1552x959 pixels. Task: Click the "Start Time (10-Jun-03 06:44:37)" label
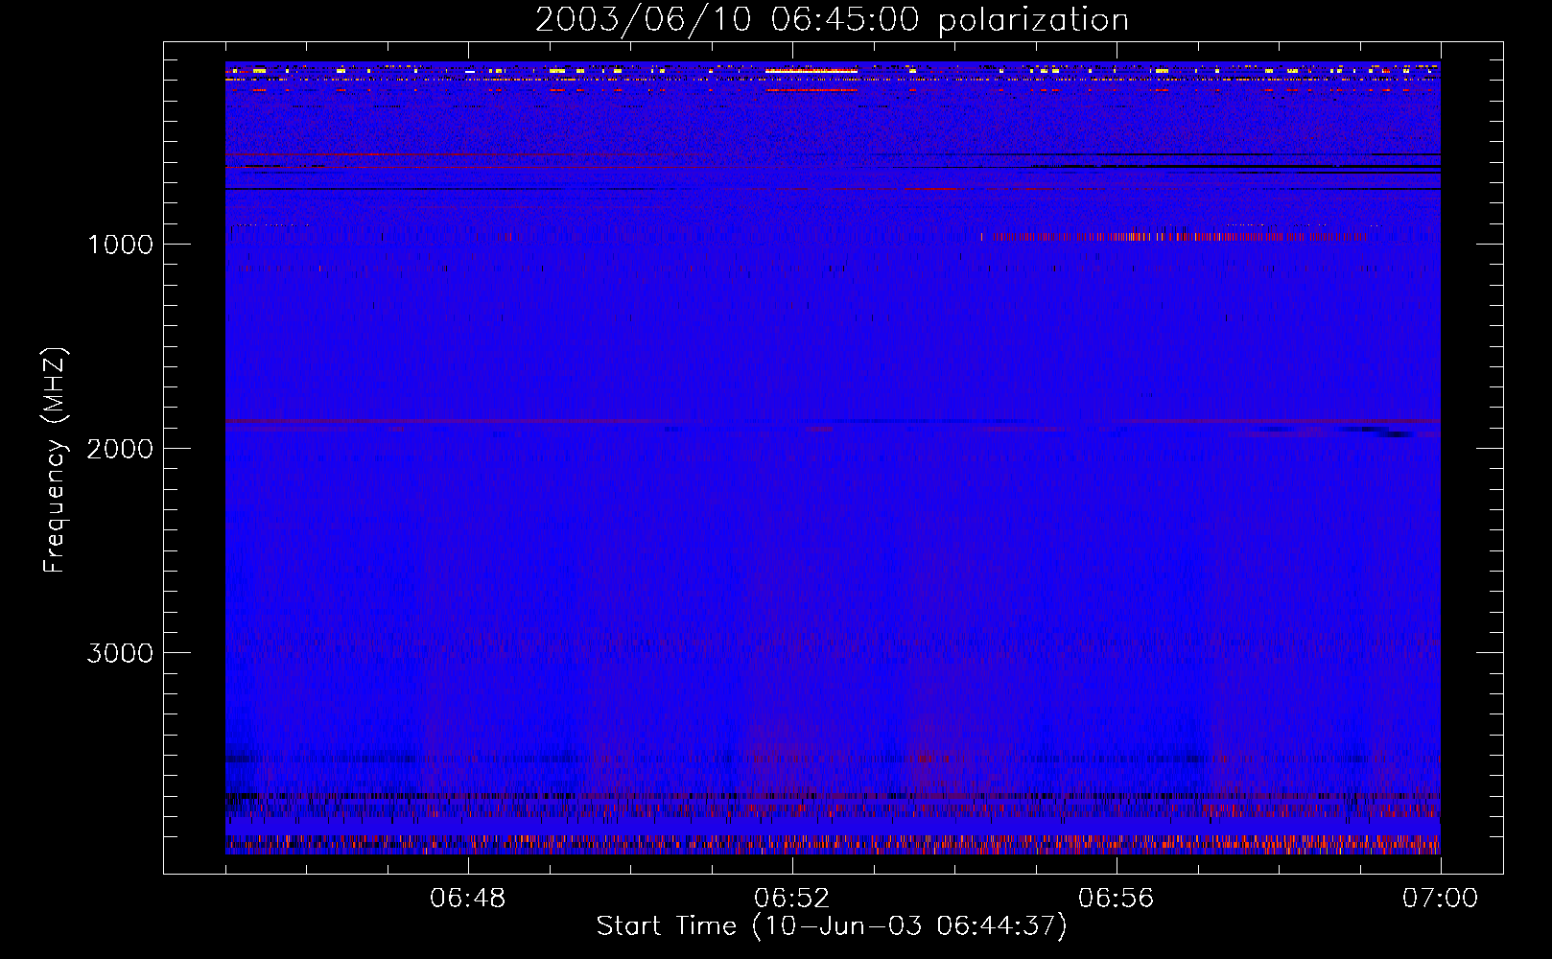832,926
